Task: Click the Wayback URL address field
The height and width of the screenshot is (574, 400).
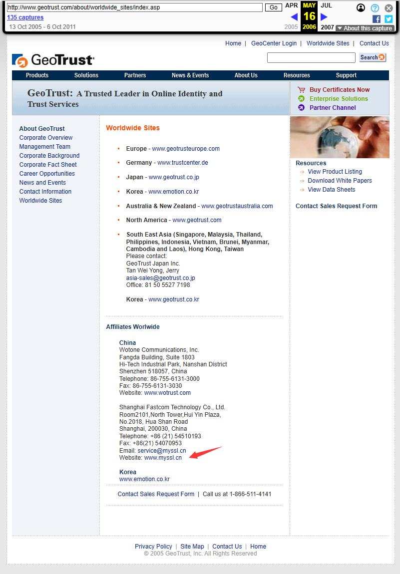Action: point(135,7)
